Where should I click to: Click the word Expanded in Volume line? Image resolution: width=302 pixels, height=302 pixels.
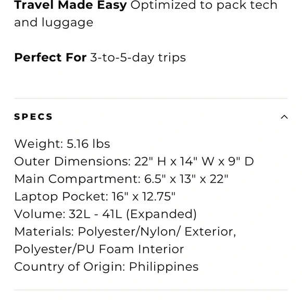tap(161, 214)
